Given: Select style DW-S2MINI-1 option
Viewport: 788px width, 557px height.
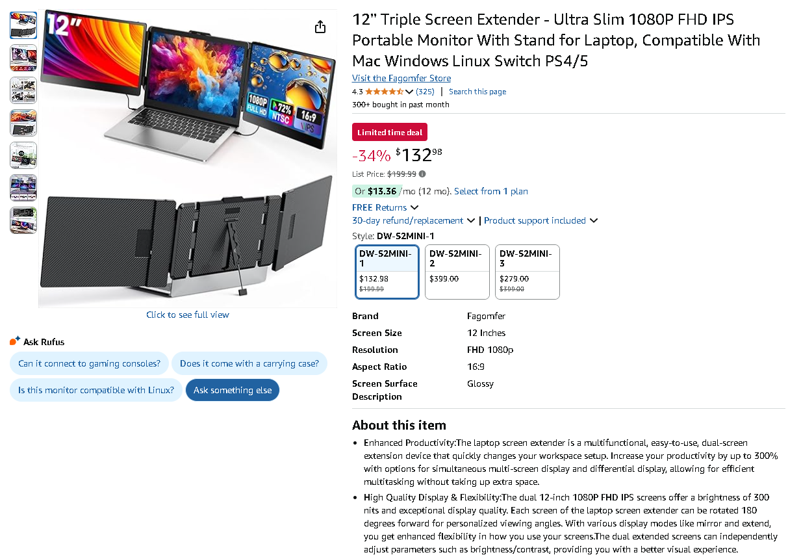Looking at the screenshot, I should tap(387, 272).
